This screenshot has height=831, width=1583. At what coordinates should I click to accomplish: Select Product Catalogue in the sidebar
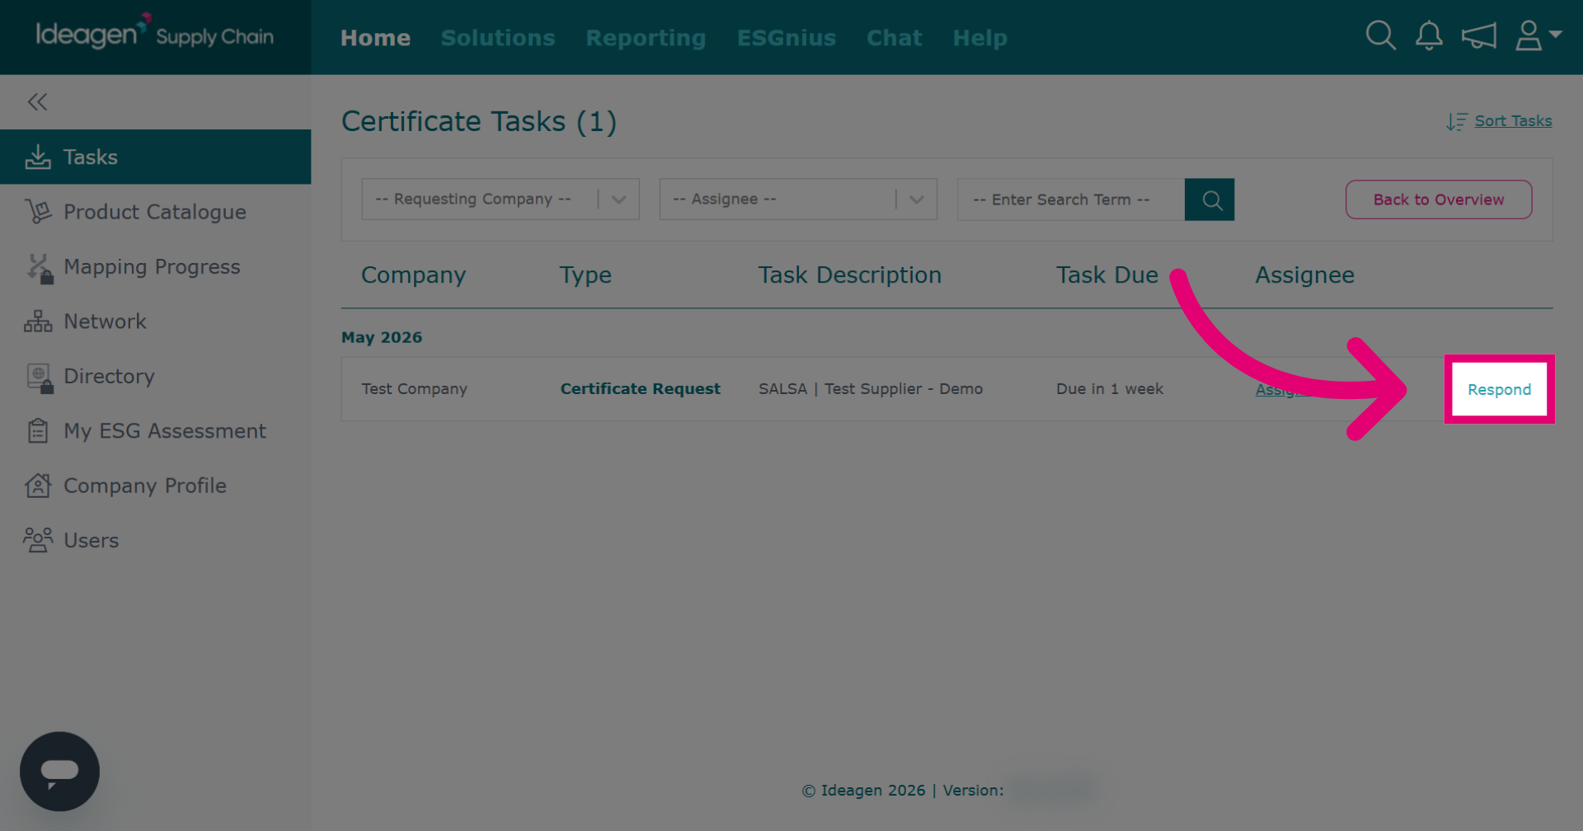coord(155,212)
